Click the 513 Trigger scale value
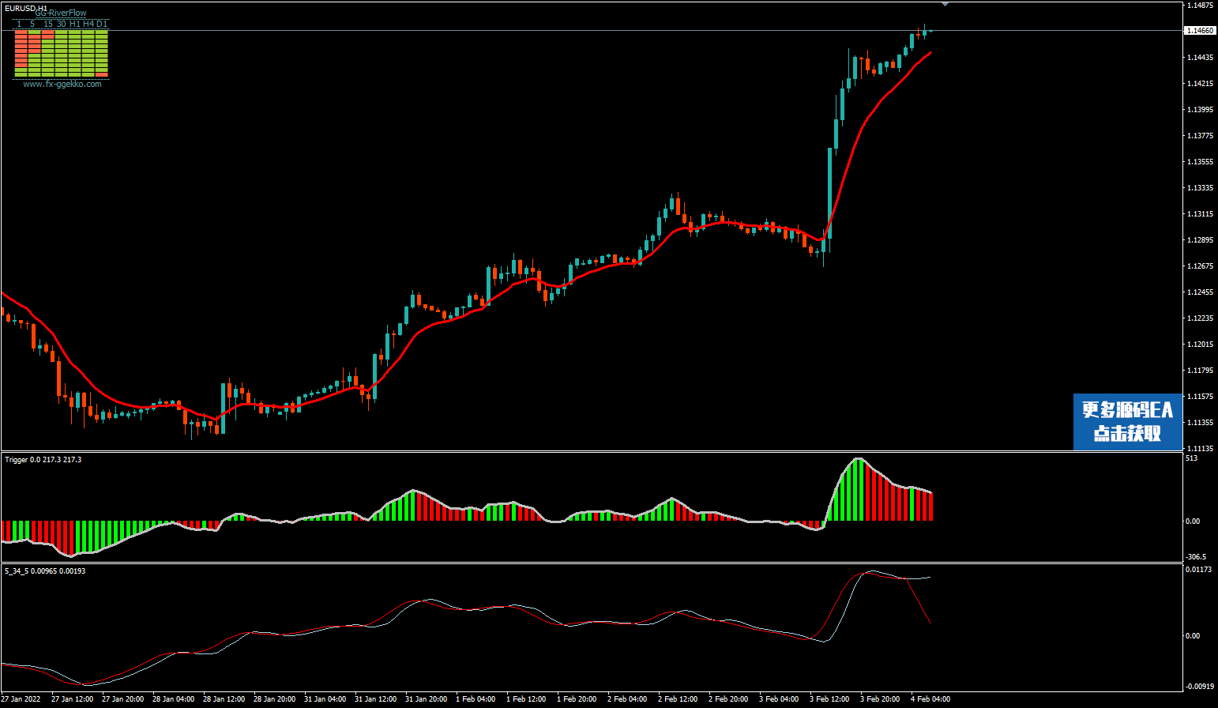The image size is (1218, 708). click(x=1191, y=458)
